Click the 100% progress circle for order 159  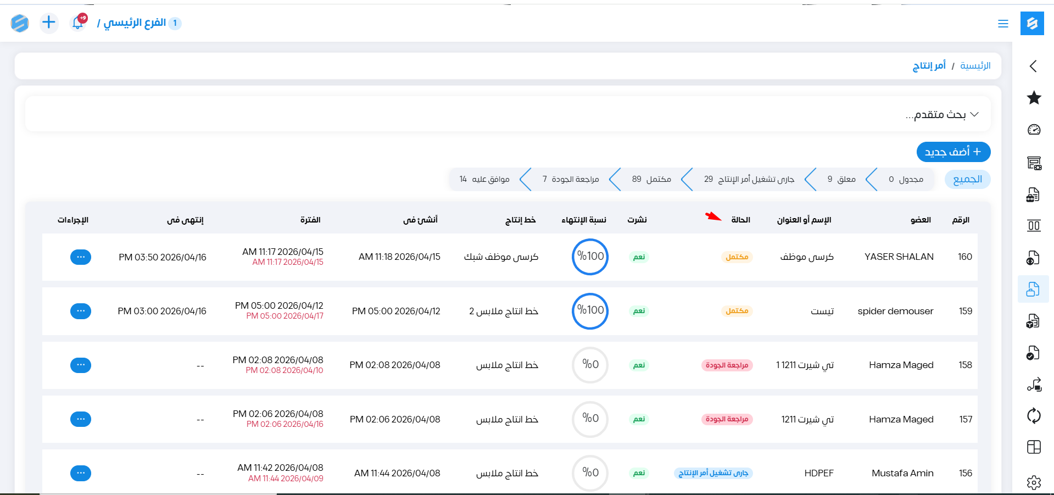pyautogui.click(x=590, y=311)
